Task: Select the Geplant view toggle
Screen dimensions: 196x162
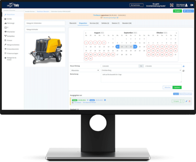Action: click(x=176, y=94)
